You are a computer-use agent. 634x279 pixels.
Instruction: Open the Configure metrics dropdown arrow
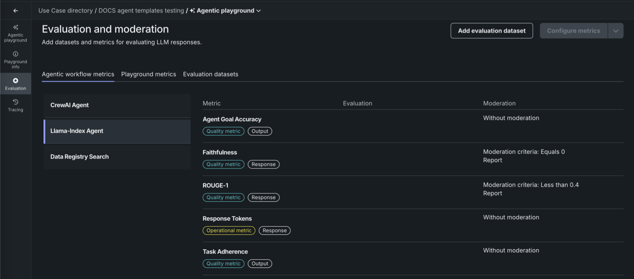point(616,31)
